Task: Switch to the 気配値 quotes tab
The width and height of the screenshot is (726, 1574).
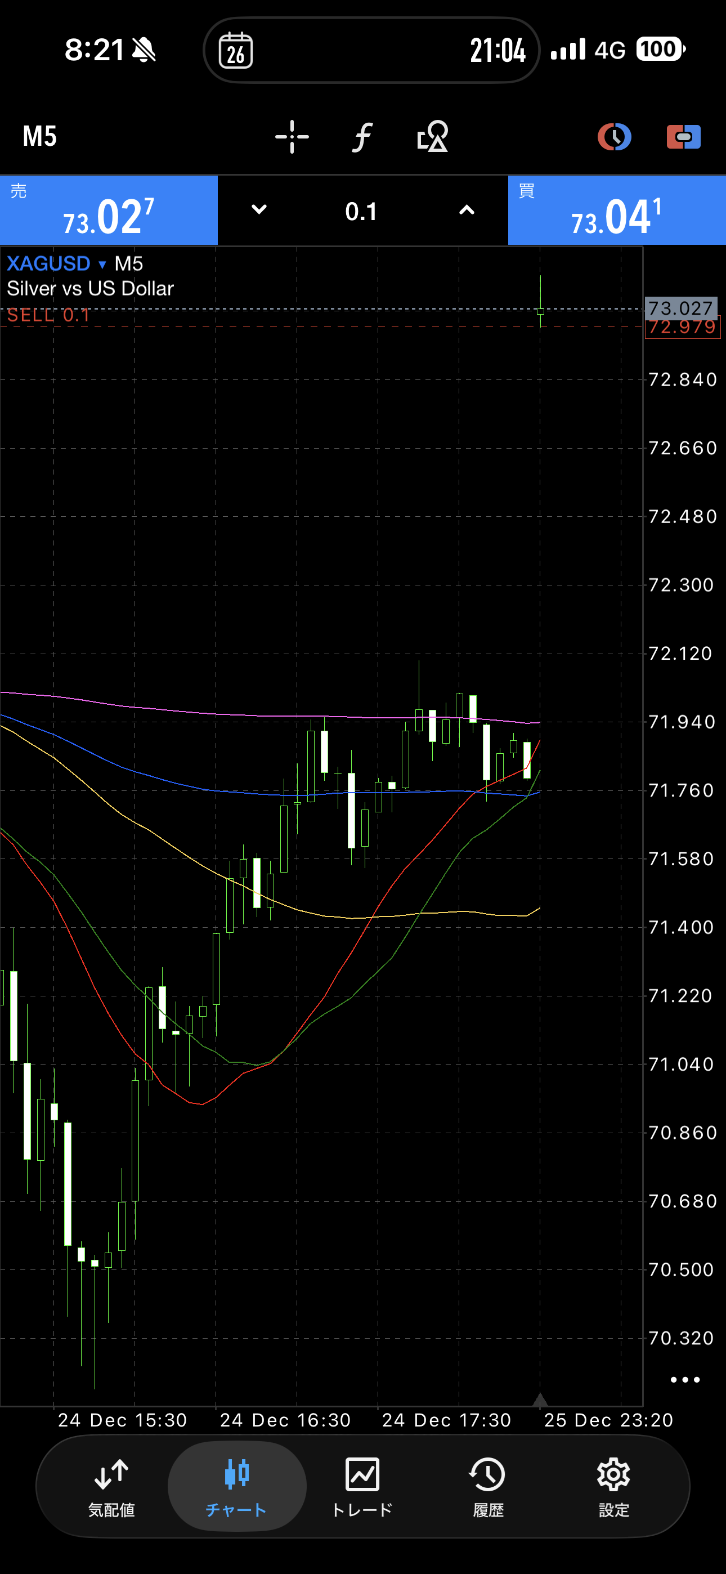Action: click(x=111, y=1485)
